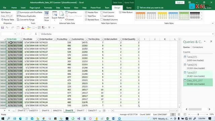Click taskbar search icon

8,119
